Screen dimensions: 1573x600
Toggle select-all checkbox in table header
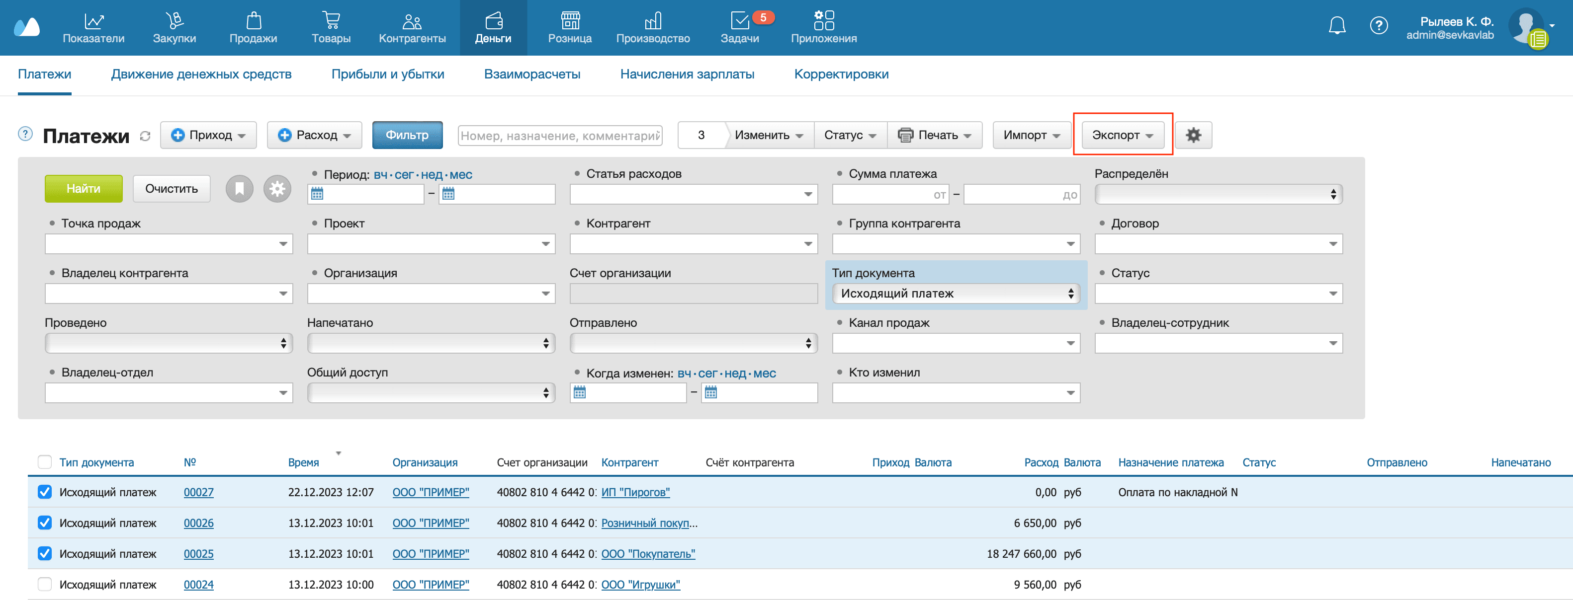(x=45, y=462)
